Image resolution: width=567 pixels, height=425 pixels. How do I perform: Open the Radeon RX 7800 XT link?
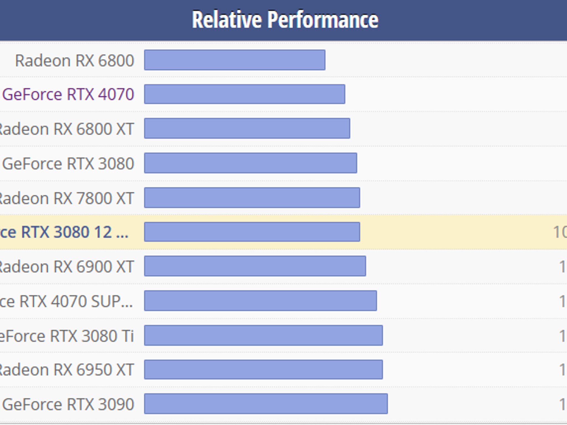pos(67,198)
